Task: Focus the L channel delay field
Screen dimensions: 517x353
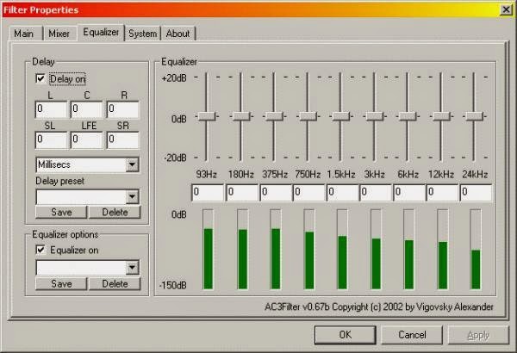Action: point(51,109)
